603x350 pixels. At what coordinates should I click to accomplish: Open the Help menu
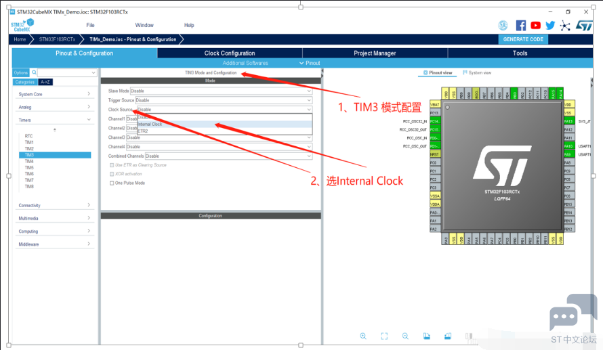pyautogui.click(x=189, y=25)
